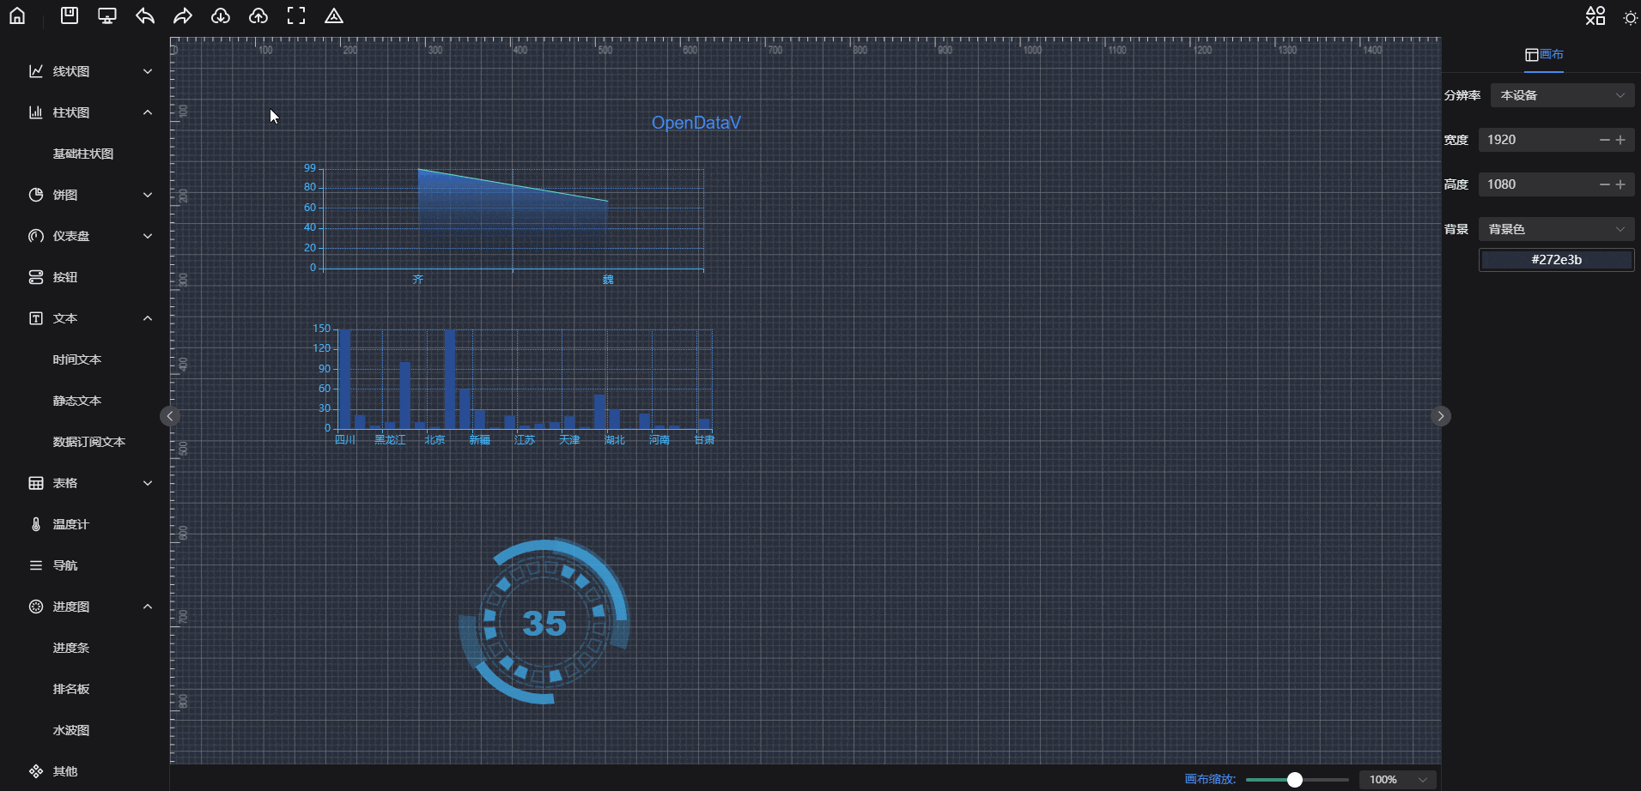Open the 背景 background type dropdown

1556,229
